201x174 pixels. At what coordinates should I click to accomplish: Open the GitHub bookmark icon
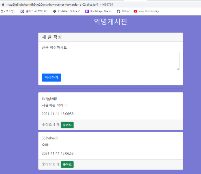(118, 11)
